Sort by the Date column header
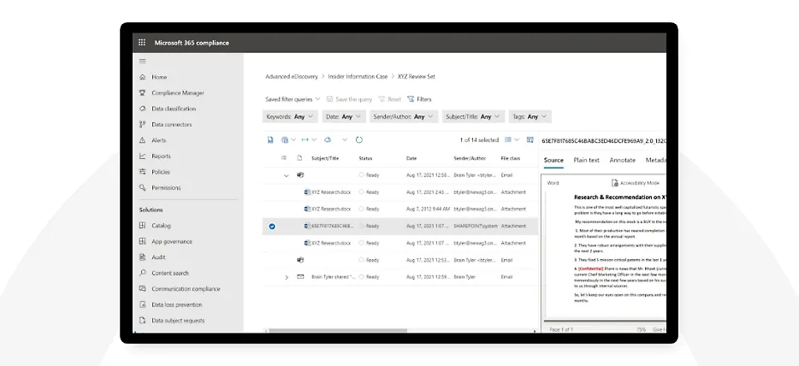The height and width of the screenshot is (366, 799). tap(411, 158)
